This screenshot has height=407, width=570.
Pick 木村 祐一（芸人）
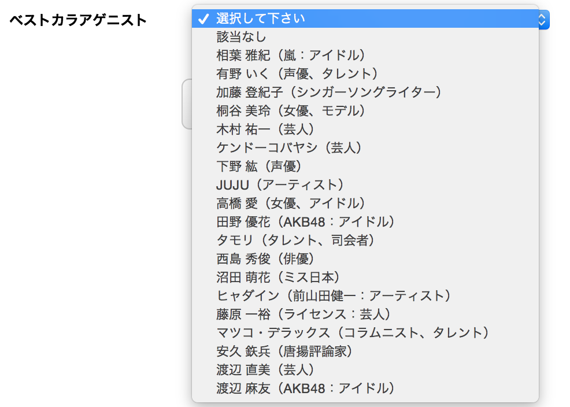point(365,129)
